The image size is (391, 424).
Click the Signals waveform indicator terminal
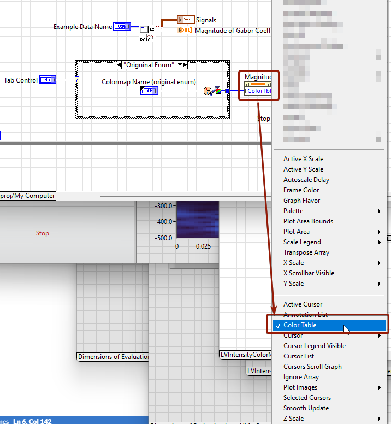pyautogui.click(x=186, y=20)
